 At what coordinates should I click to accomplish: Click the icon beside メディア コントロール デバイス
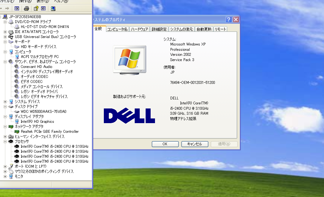17,87
